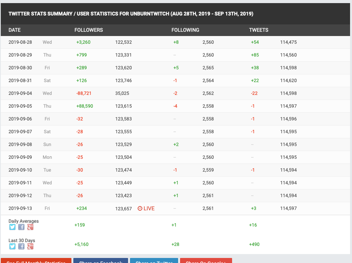
Task: Click the Google+ icon under Daily Averages
Action: [30, 227]
